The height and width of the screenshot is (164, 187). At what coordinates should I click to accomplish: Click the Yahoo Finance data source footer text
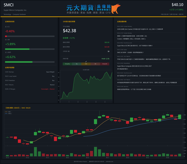[80, 161]
